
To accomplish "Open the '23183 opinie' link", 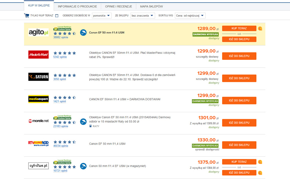I will (x=61, y=126).
